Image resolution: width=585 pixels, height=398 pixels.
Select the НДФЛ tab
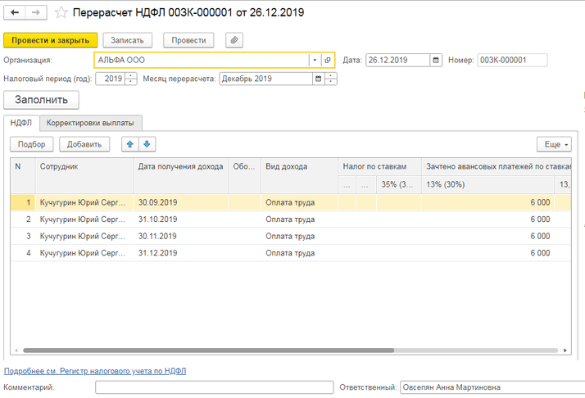pos(21,122)
